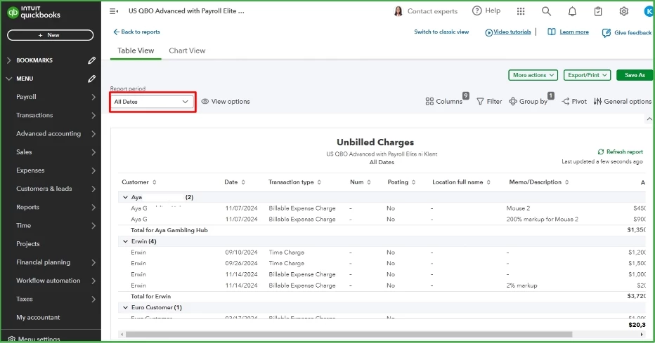The width and height of the screenshot is (655, 343).
Task: Open the Pivot option
Action: (x=574, y=101)
